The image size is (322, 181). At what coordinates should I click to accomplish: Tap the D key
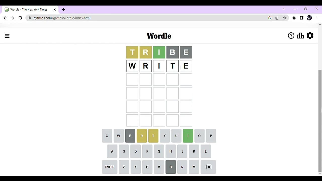[136, 151]
